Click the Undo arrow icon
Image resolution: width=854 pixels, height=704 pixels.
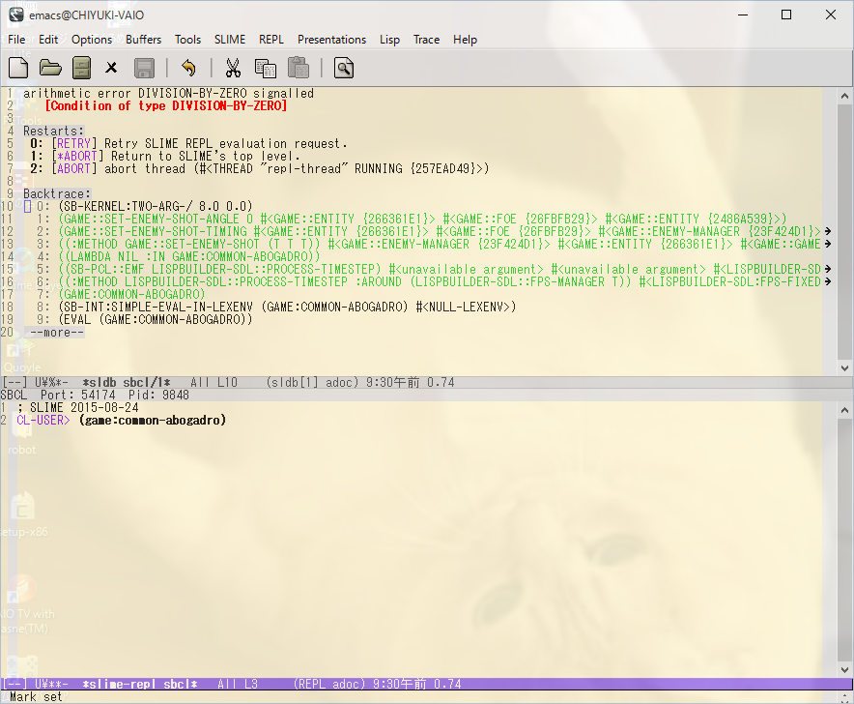(x=189, y=68)
